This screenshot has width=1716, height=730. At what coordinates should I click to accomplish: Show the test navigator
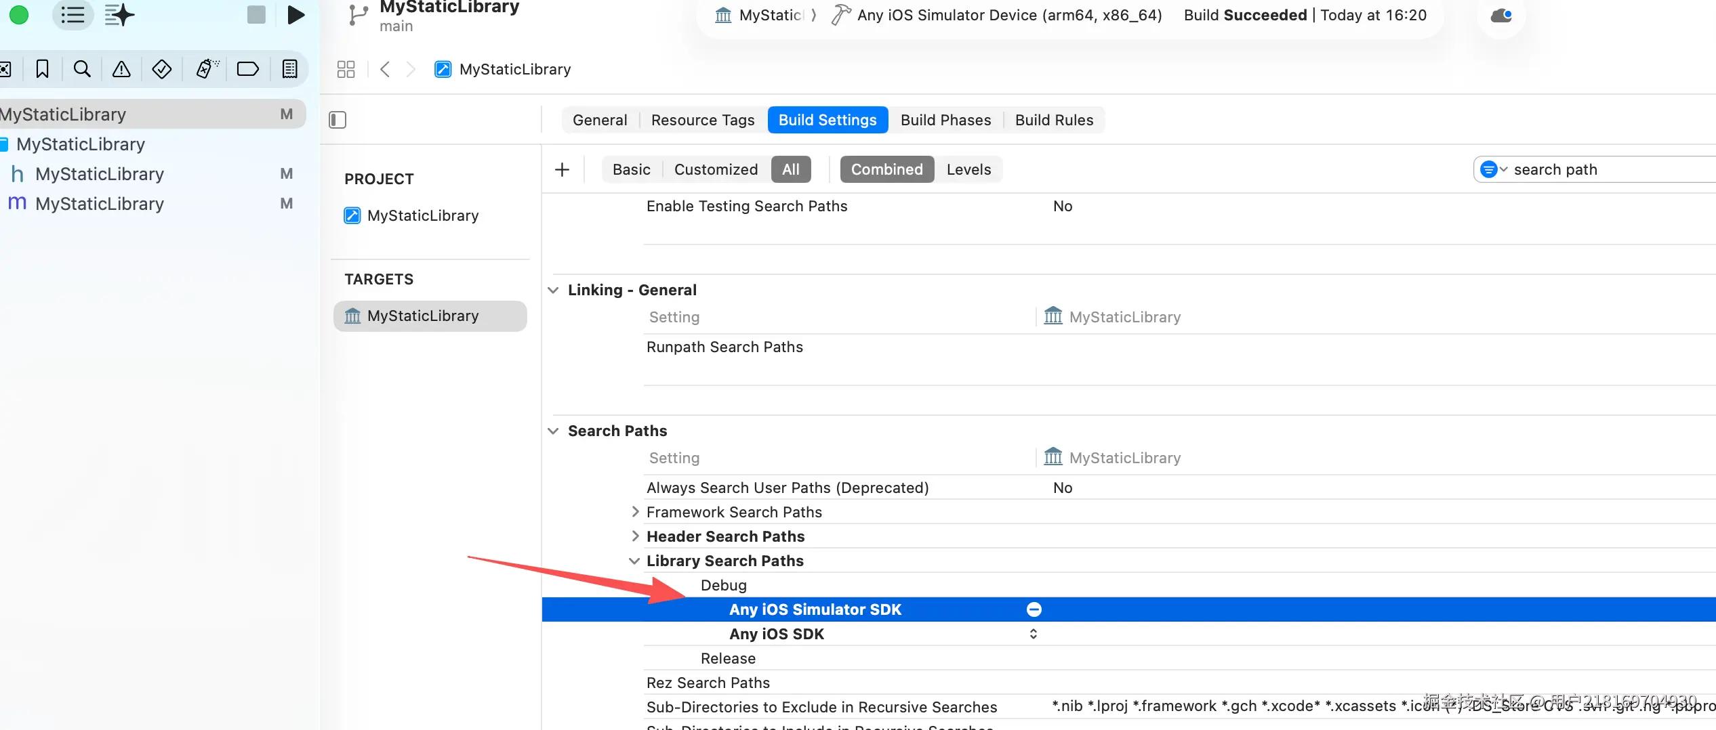pyautogui.click(x=161, y=69)
